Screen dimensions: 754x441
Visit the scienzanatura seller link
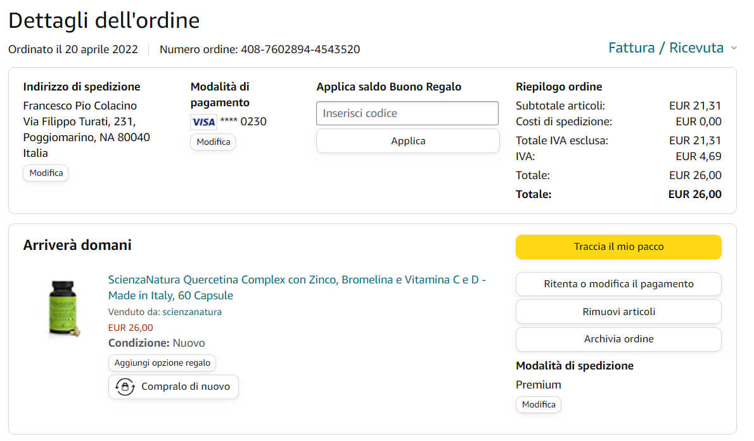[192, 312]
